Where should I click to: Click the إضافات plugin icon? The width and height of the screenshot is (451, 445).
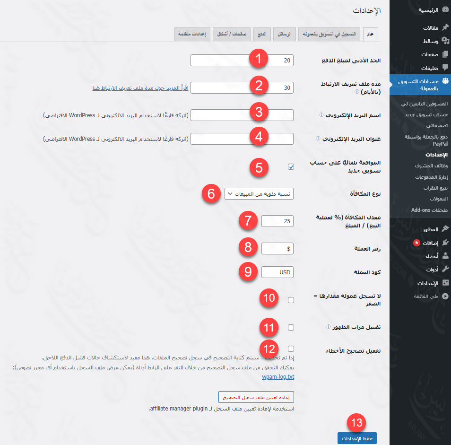coord(445,243)
